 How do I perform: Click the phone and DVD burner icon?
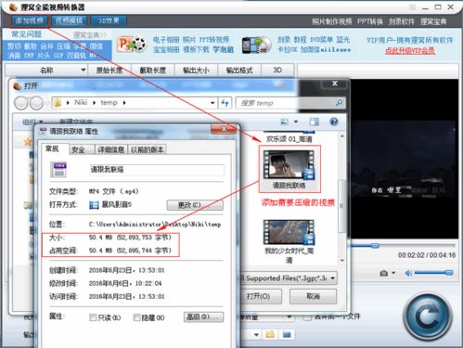pos(257,45)
